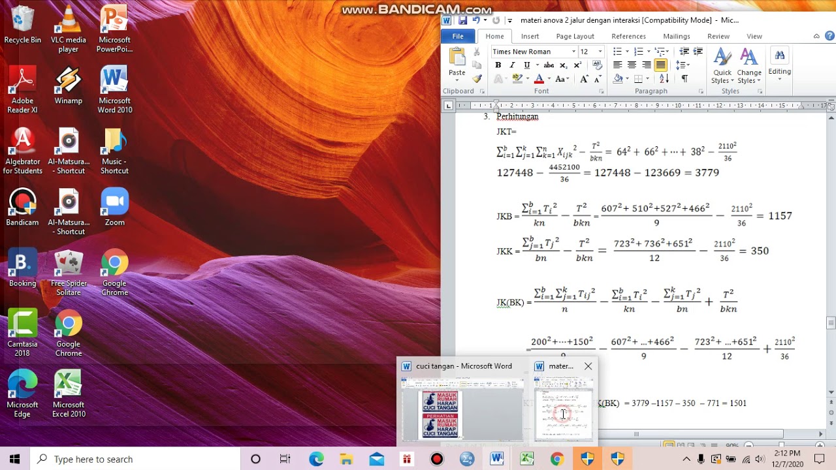The height and width of the screenshot is (470, 836).
Task: Toggle Justify alignment
Action: pyautogui.click(x=660, y=65)
